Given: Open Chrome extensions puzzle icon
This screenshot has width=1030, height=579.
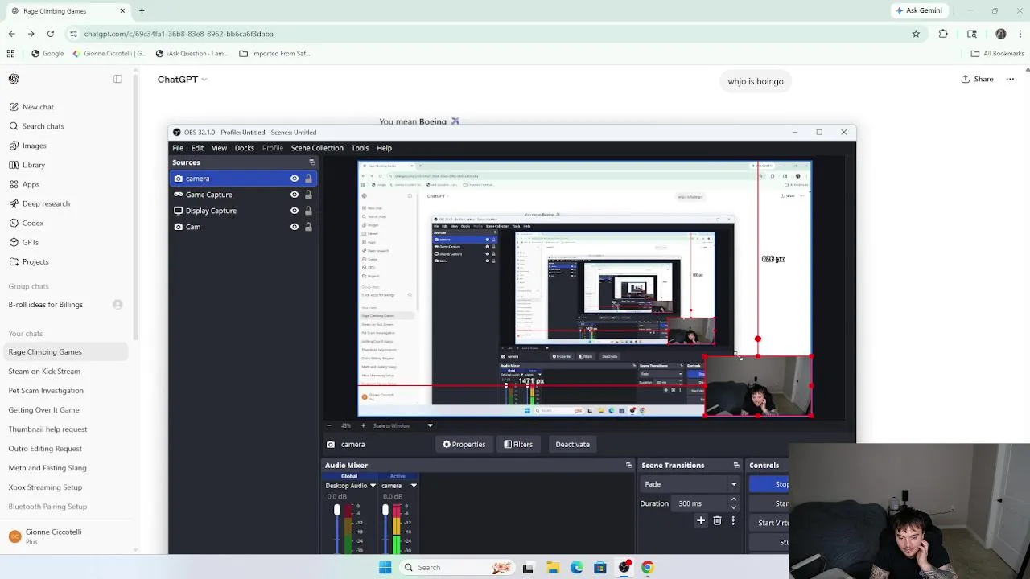Looking at the screenshot, I should pos(943,34).
